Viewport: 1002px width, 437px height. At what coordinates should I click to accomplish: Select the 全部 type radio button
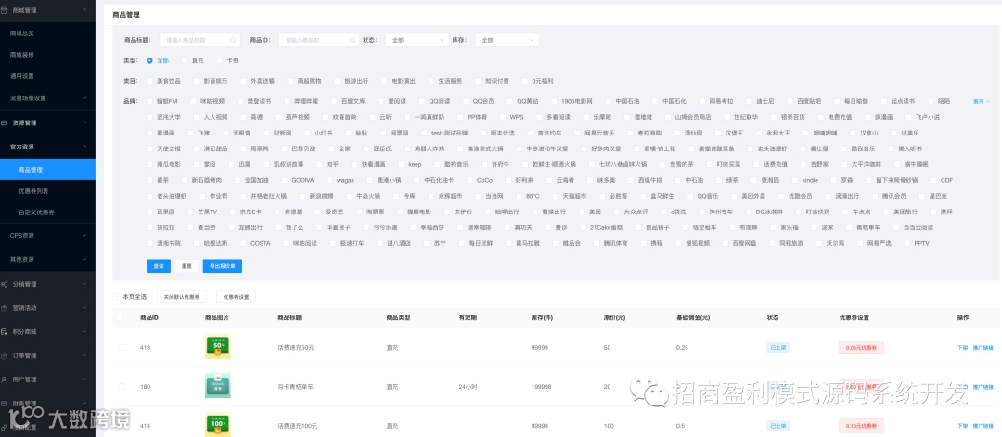(x=149, y=60)
